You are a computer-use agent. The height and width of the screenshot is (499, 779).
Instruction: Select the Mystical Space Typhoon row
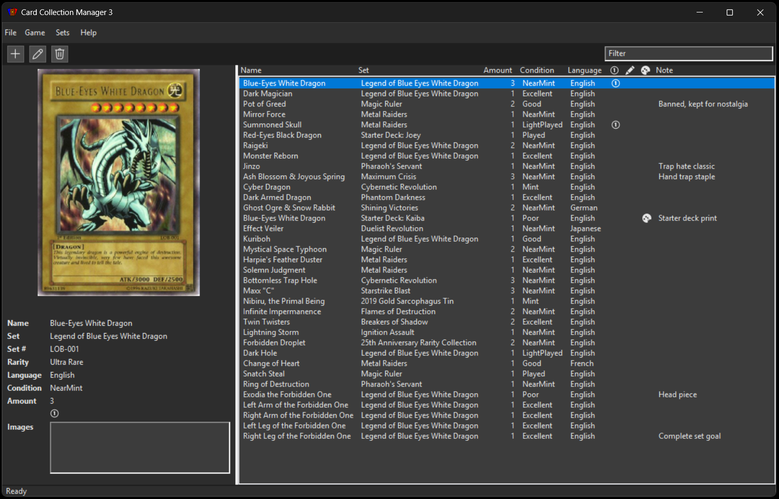tap(507, 249)
